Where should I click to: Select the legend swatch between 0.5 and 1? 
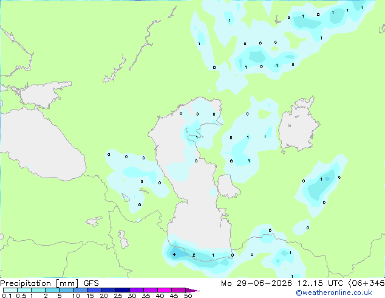(24, 290)
